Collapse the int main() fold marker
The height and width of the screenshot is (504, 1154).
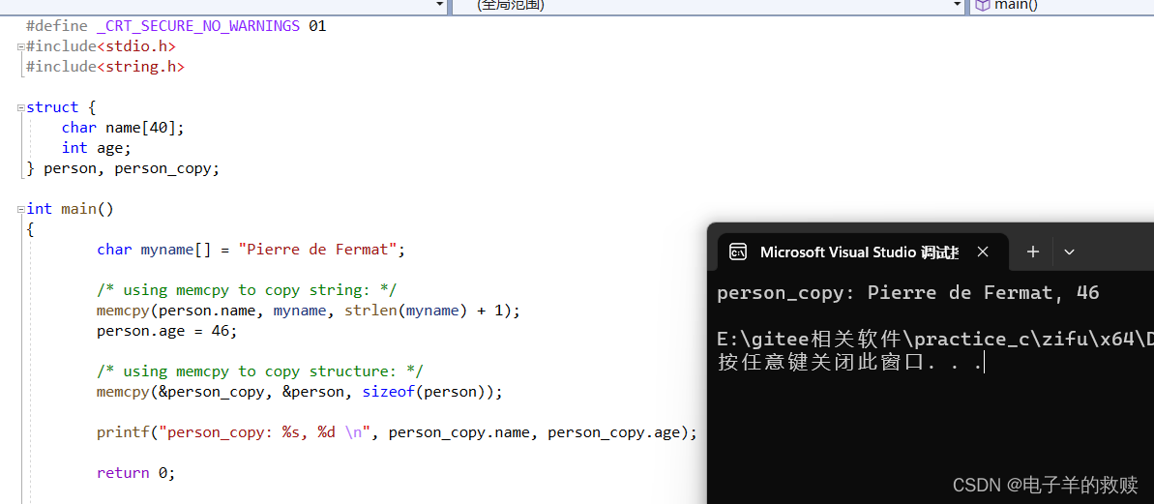[21, 209]
